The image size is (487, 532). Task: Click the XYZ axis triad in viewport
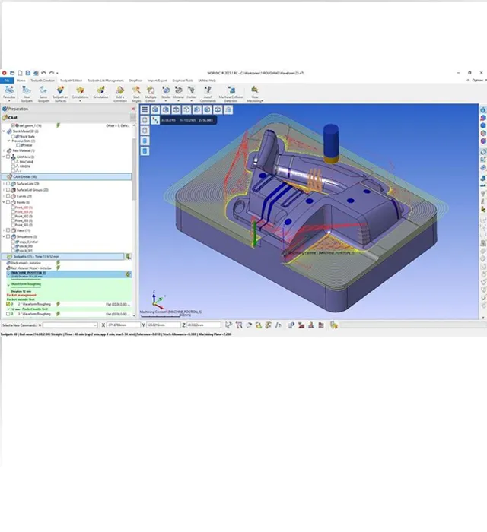point(158,300)
